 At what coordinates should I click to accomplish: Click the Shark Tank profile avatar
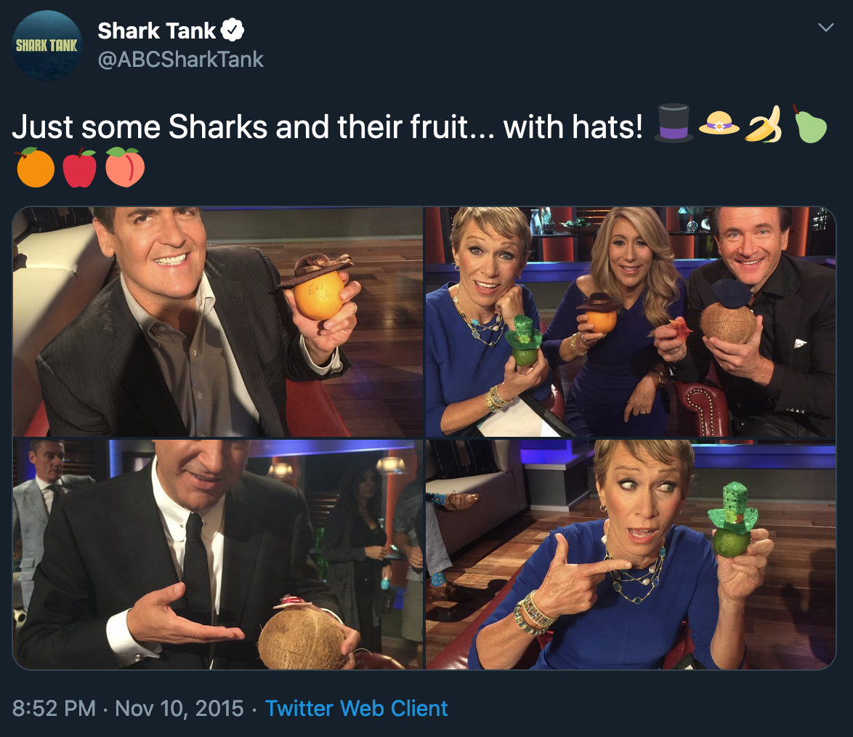point(47,45)
